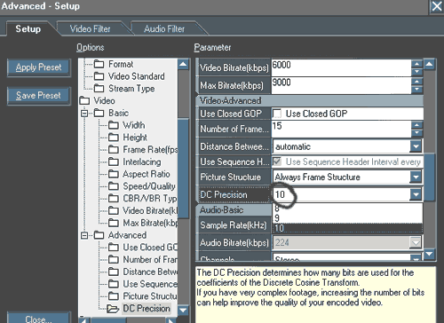Increase Max Bitrate with up spinner
Screen dimensions: 444x323
(416, 82)
